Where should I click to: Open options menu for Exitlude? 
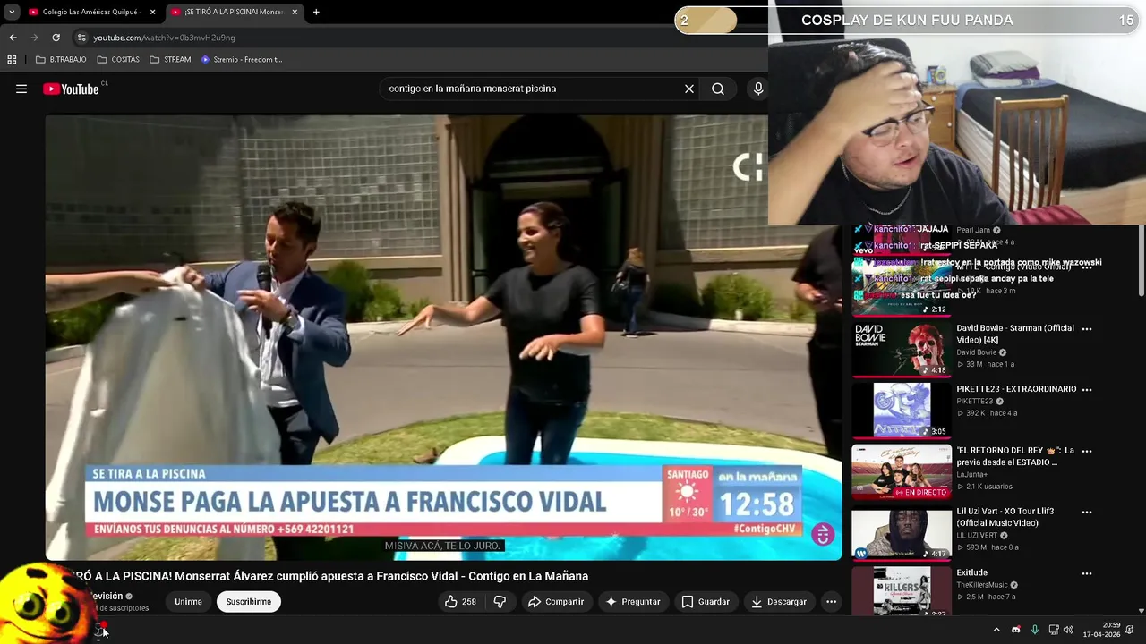point(1087,574)
